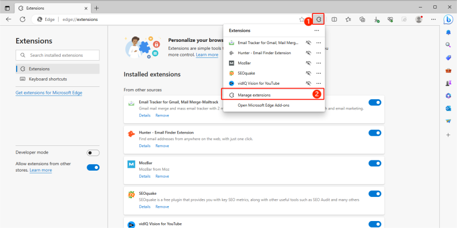
Task: Select Open Microsoft Edge Add-ons
Action: pos(273,105)
